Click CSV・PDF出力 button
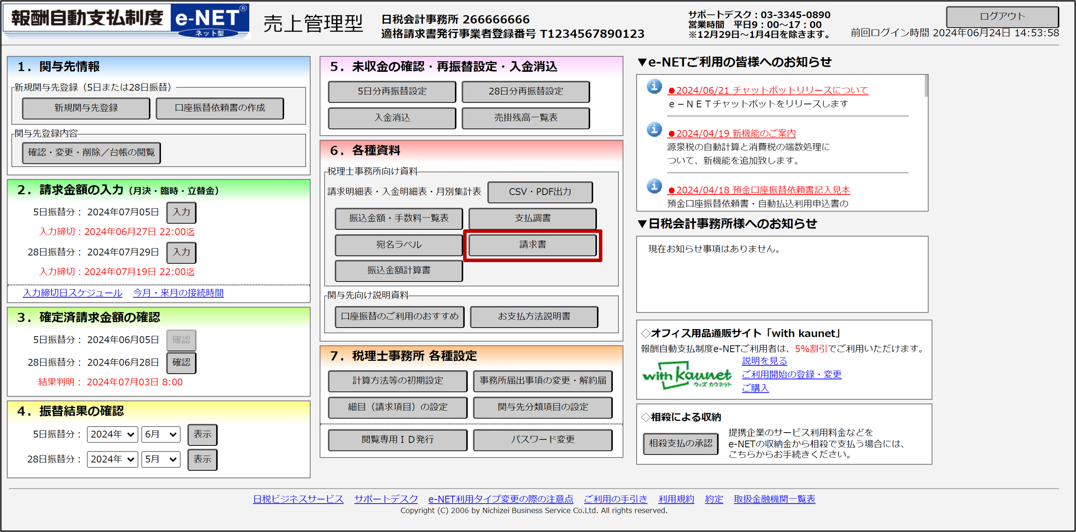This screenshot has height=532, width=1076. pos(540,192)
